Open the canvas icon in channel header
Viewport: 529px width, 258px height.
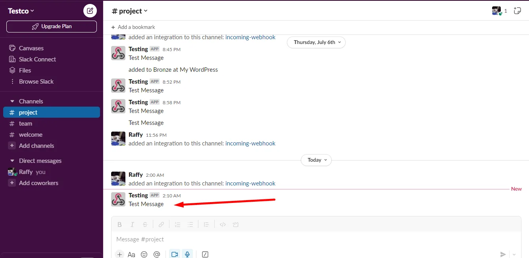(x=517, y=11)
